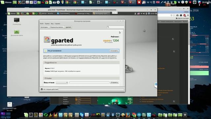Viewport: 211px width, 119px height.
Task: Open the local Меню button in top panel
Action: pos(6,2)
